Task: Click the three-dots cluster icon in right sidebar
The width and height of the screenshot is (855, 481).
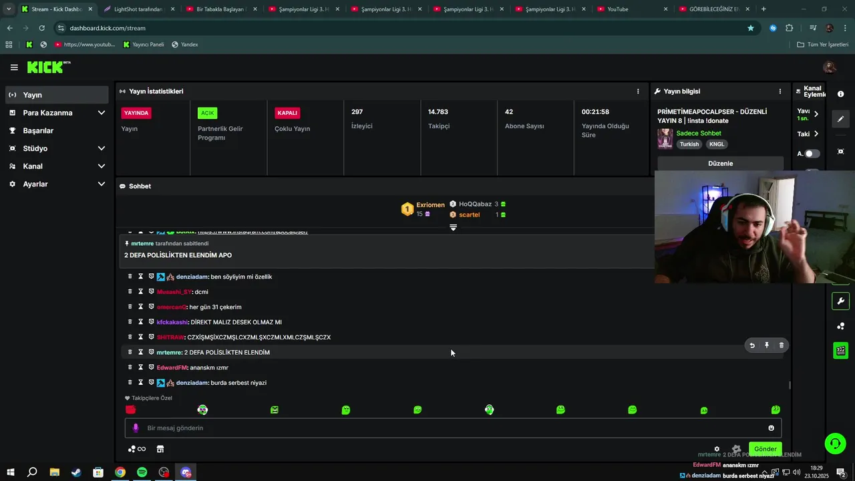Action: coord(840,326)
